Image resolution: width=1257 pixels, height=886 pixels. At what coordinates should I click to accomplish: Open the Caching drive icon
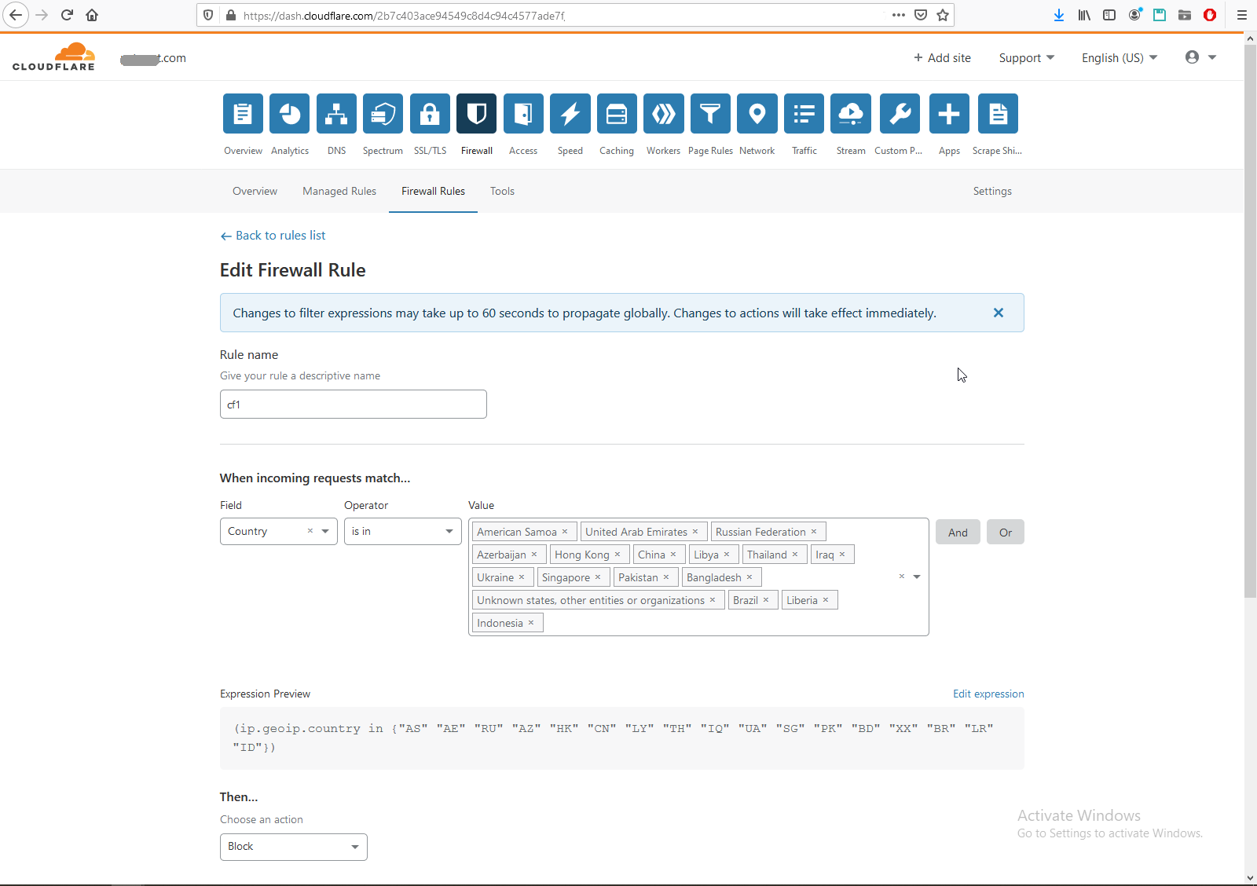point(617,114)
